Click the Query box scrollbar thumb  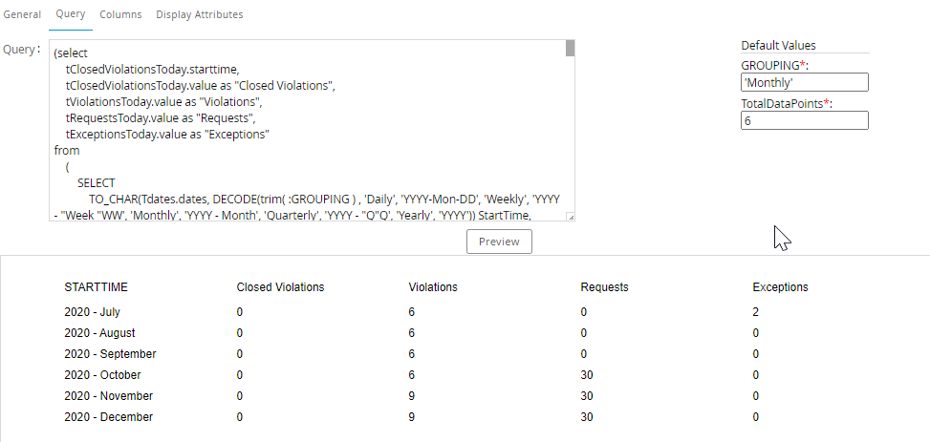[570, 49]
